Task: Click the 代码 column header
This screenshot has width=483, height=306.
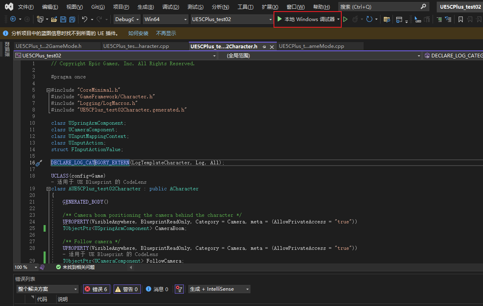Action: pos(42,299)
